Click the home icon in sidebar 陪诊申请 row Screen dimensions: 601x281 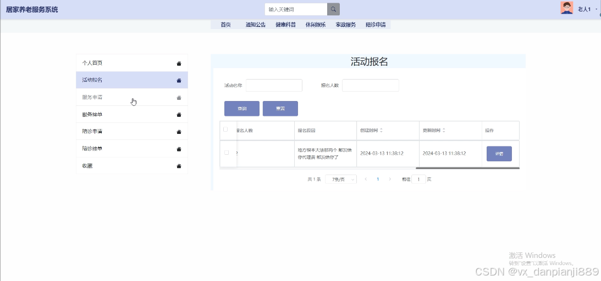179,132
